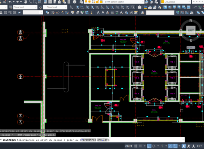Toggle the layer lock padlock icon

(x=98, y=2)
